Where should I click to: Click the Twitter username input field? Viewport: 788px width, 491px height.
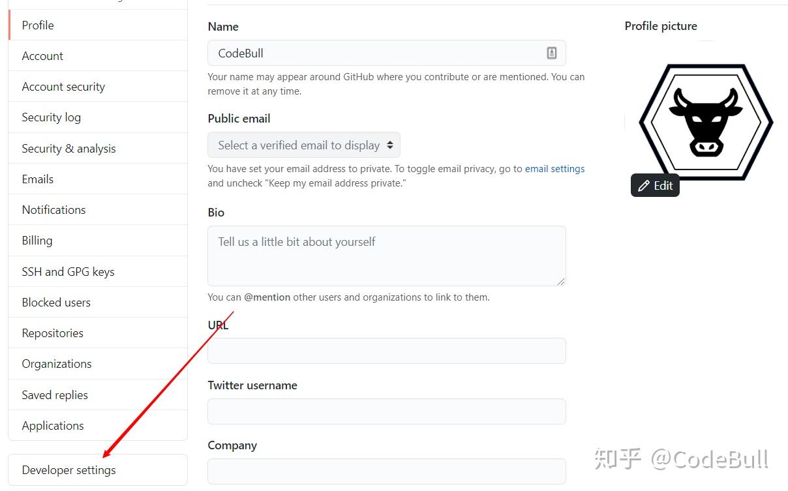click(x=386, y=411)
